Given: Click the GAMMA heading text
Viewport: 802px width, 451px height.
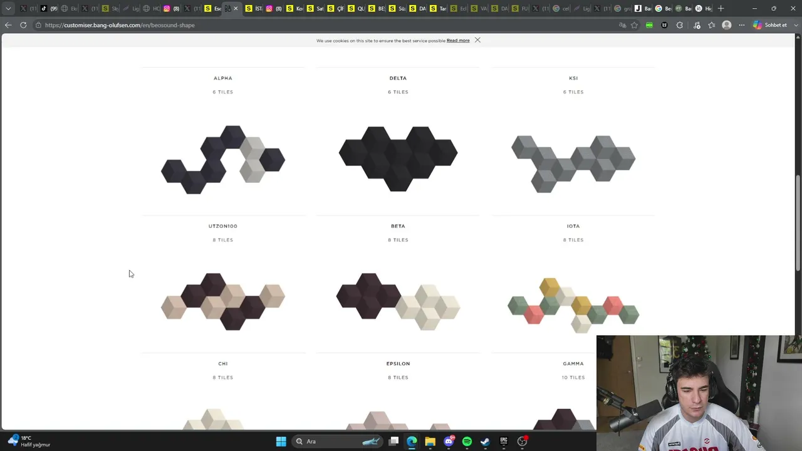Looking at the screenshot, I should [573, 363].
